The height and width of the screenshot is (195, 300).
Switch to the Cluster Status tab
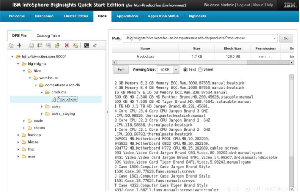(x=76, y=16)
